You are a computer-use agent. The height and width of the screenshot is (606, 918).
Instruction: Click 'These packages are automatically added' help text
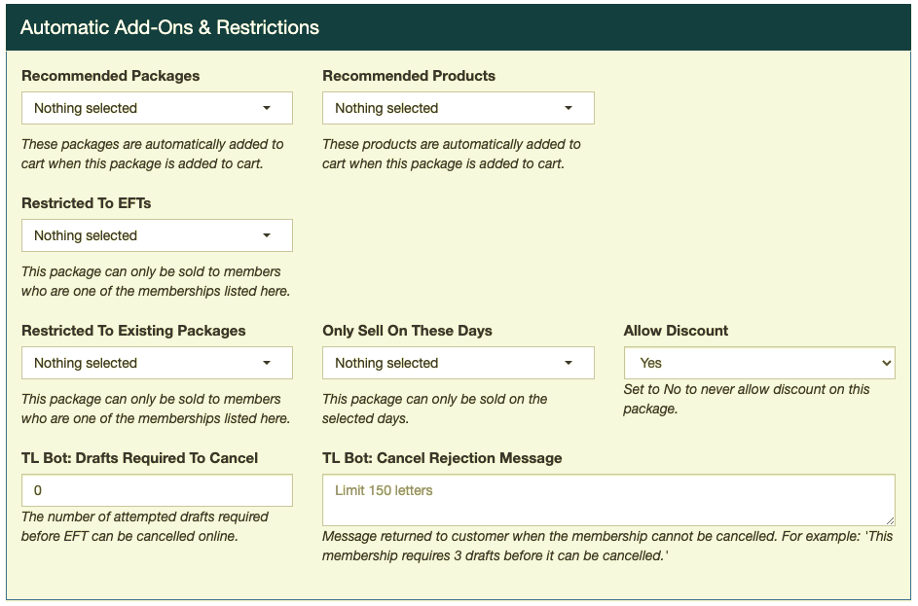coord(152,154)
